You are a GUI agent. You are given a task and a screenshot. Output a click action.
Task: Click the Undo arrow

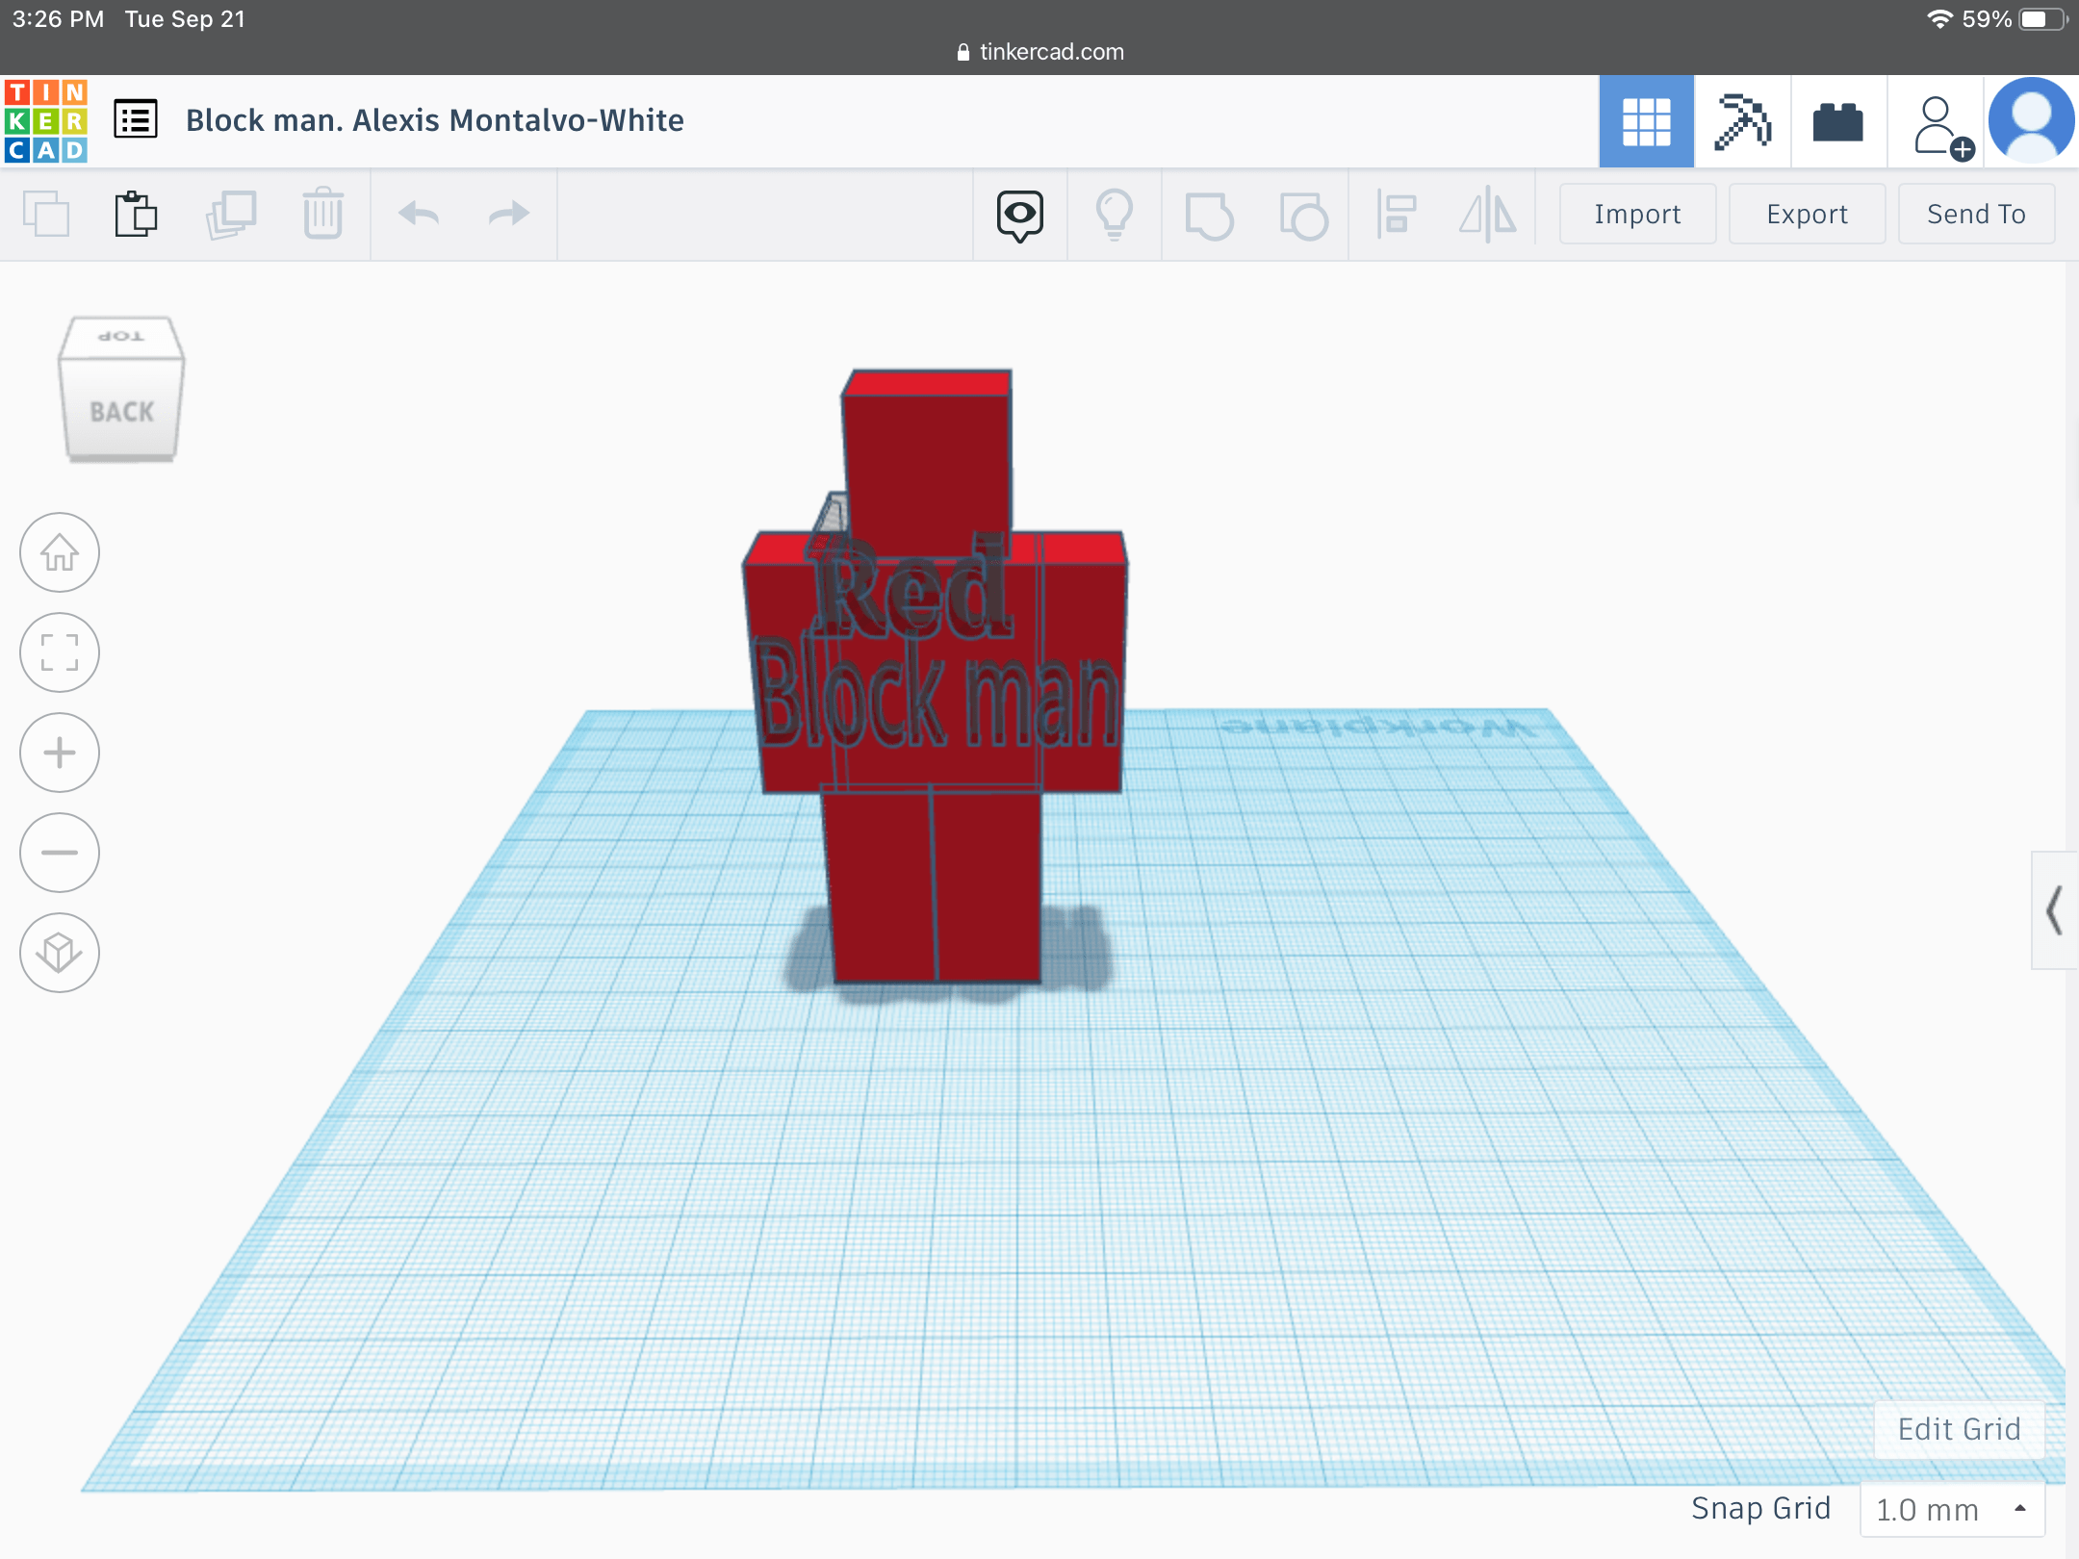tap(417, 215)
